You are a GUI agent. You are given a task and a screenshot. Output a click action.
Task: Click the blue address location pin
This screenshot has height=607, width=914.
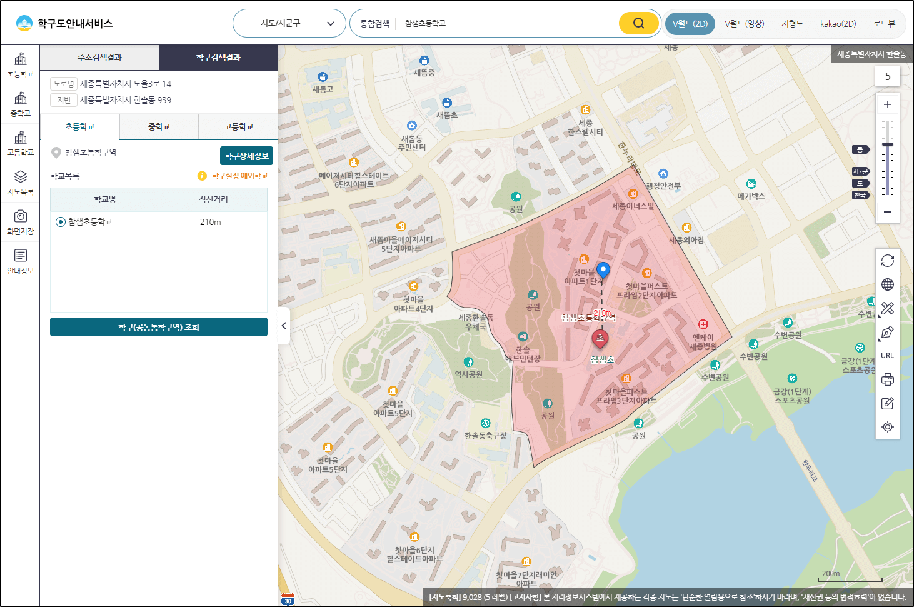(603, 270)
